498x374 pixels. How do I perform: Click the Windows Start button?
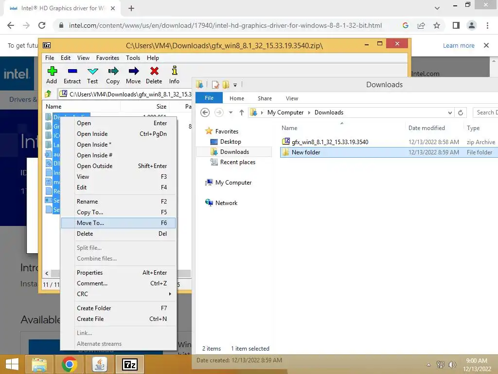(12, 364)
